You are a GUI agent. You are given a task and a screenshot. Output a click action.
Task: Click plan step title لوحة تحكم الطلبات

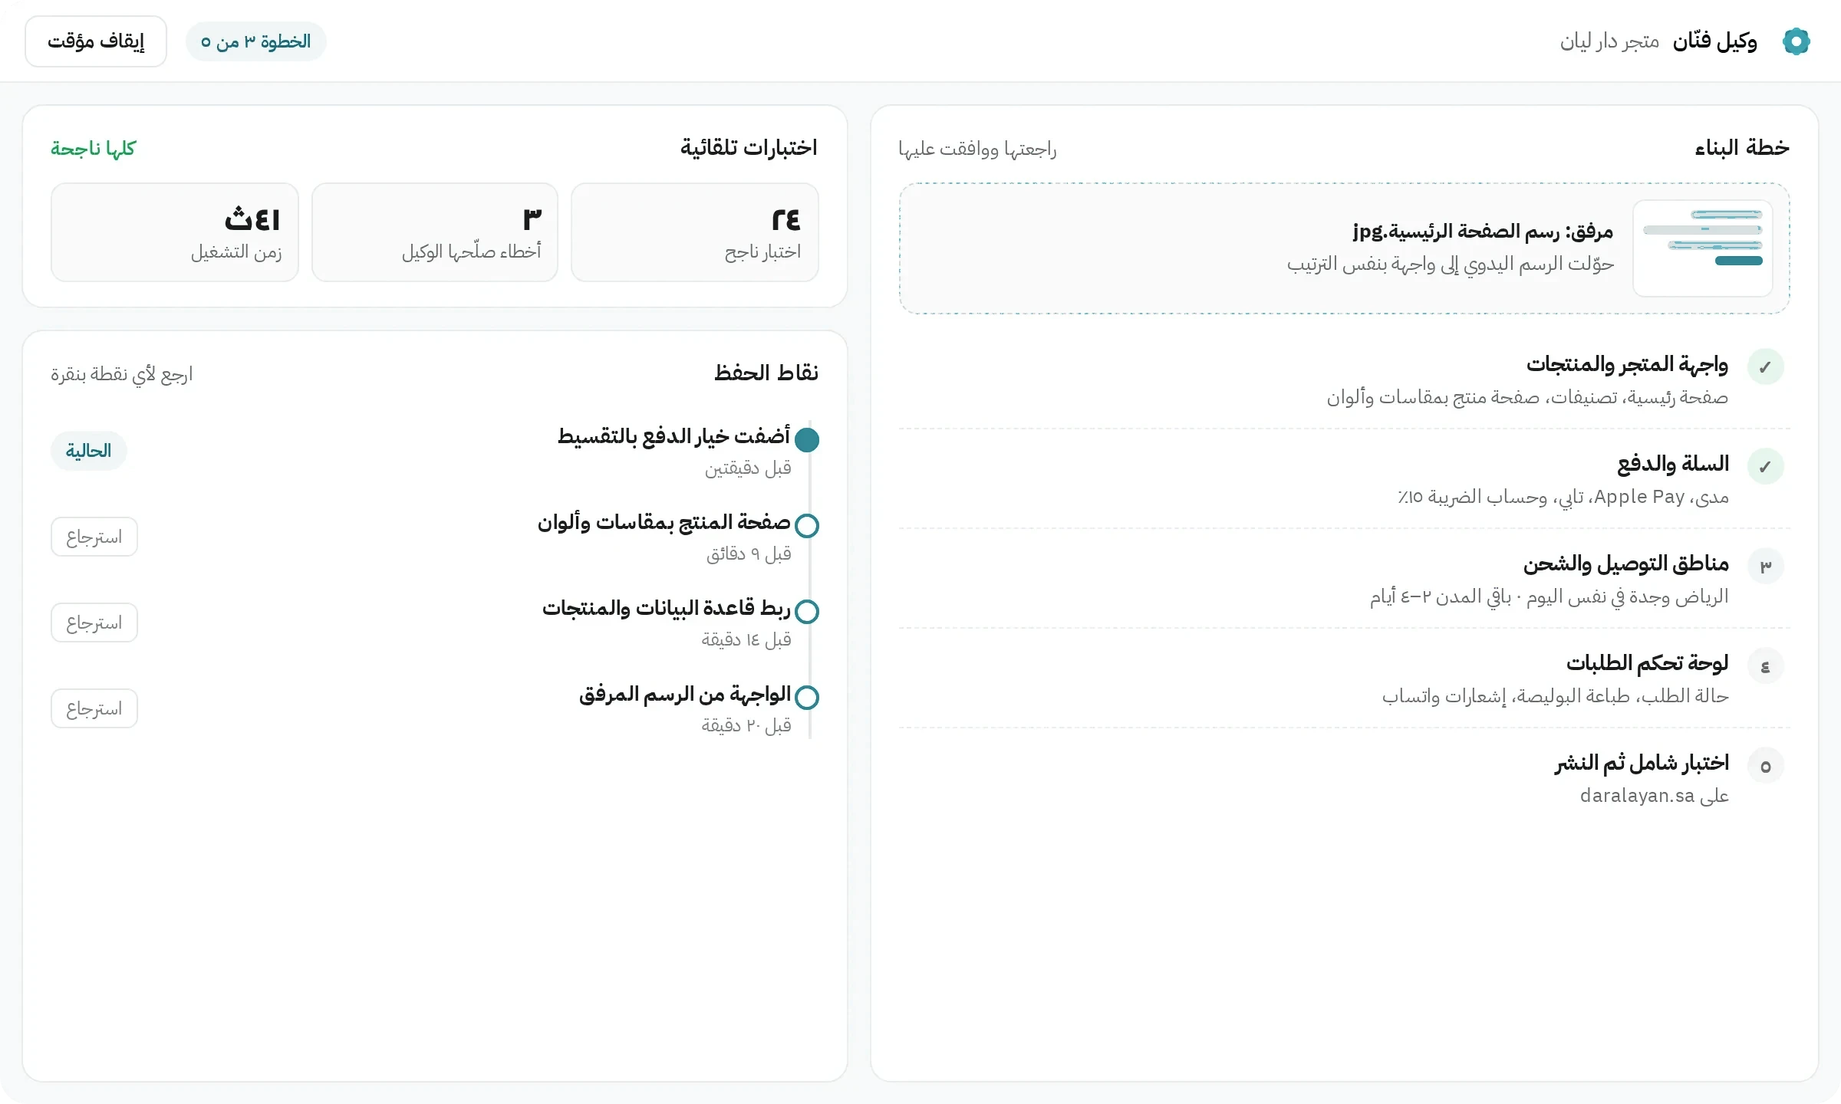(x=1648, y=662)
